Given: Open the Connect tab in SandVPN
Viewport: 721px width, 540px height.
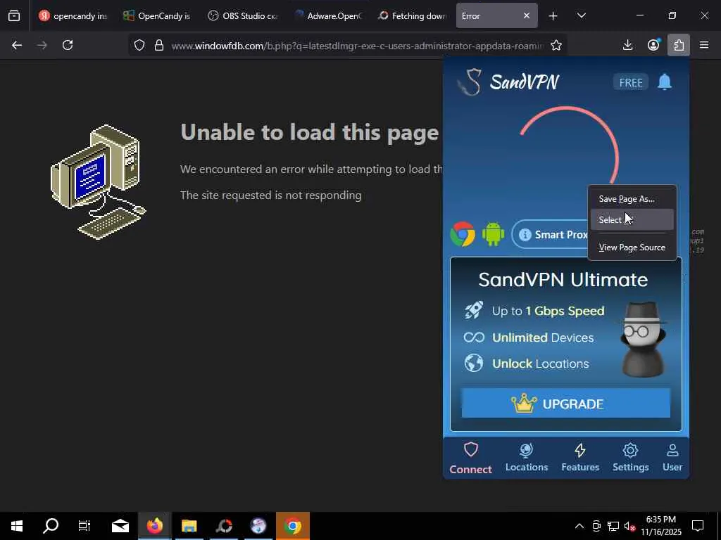Looking at the screenshot, I should [x=470, y=458].
